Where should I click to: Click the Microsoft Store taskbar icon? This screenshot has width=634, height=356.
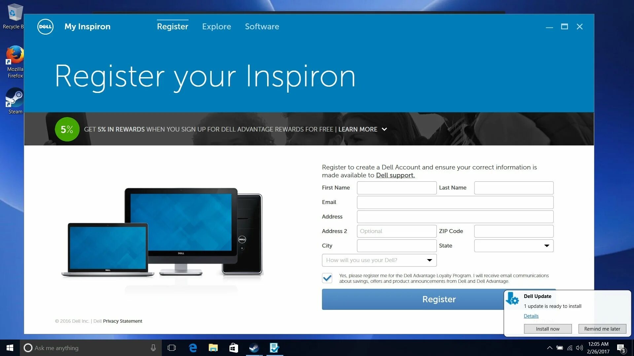(x=233, y=348)
